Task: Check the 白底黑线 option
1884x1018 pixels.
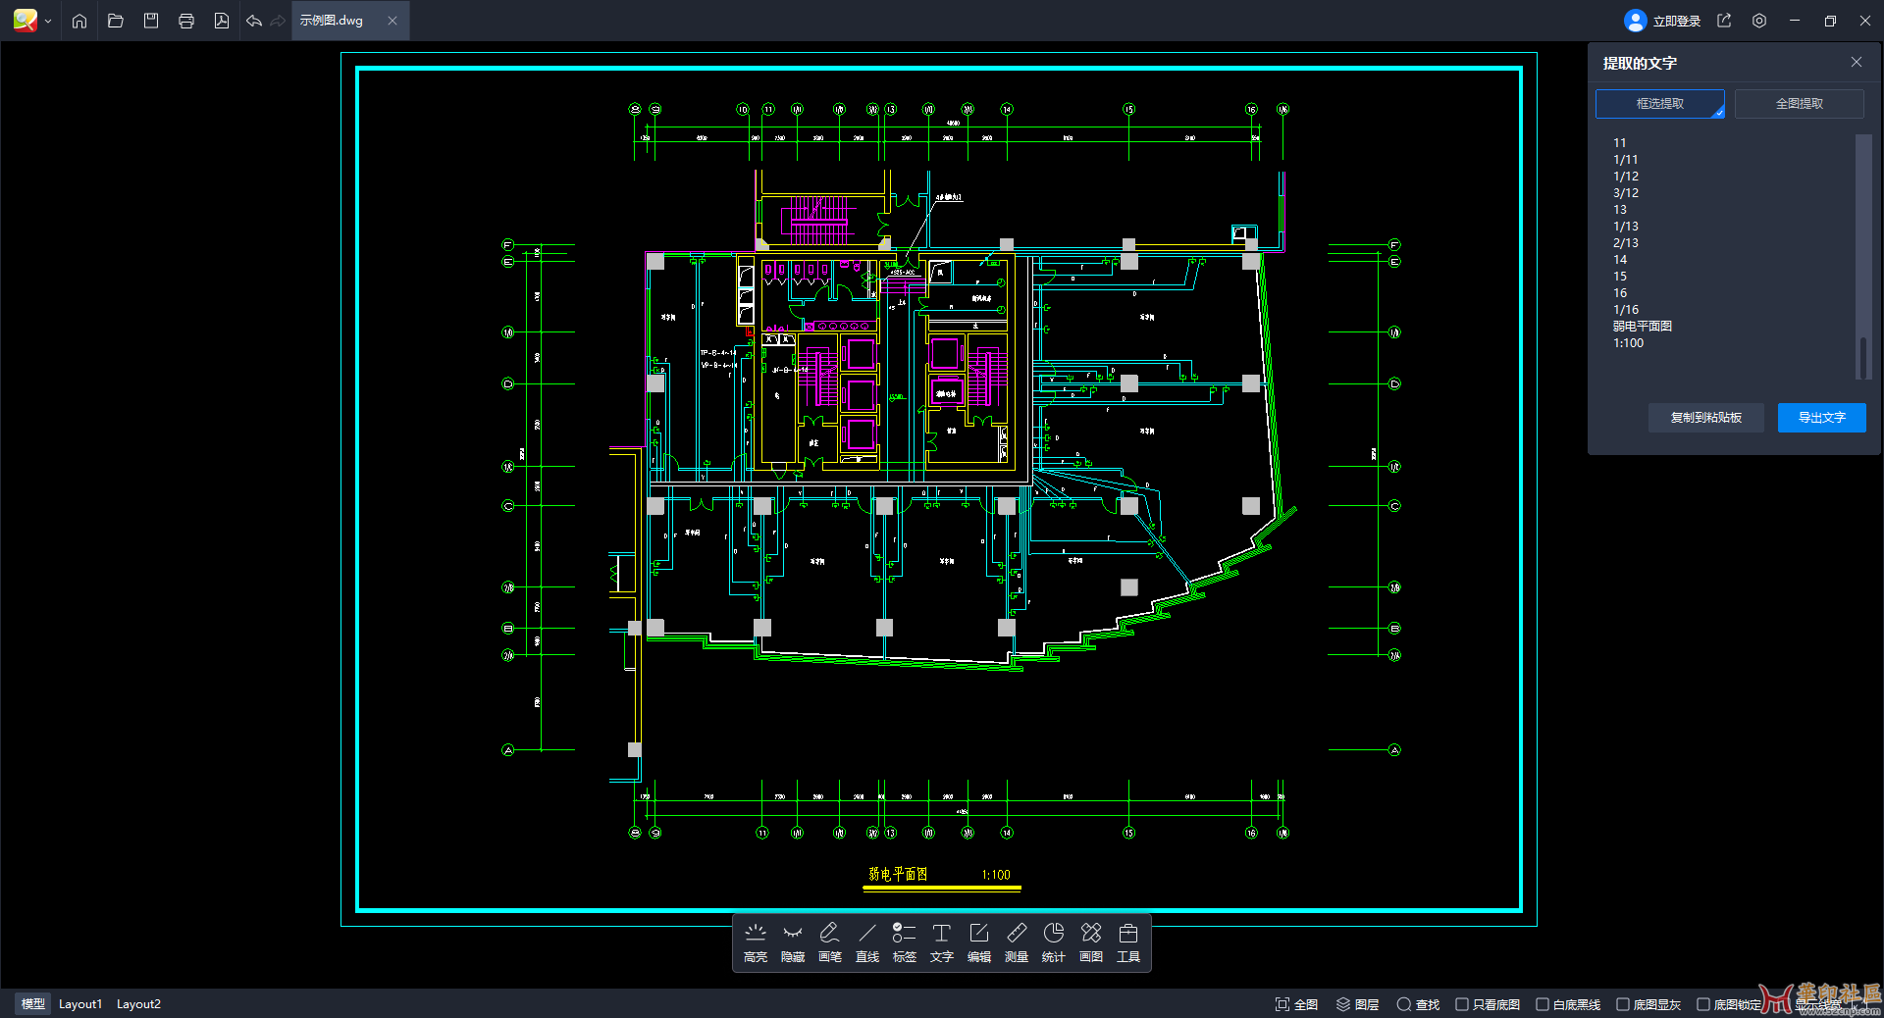Action: 1543,1004
